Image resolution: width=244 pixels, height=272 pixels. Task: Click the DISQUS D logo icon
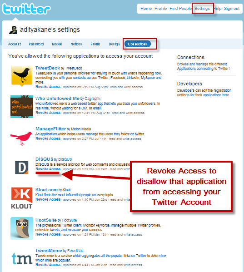tap(22, 168)
